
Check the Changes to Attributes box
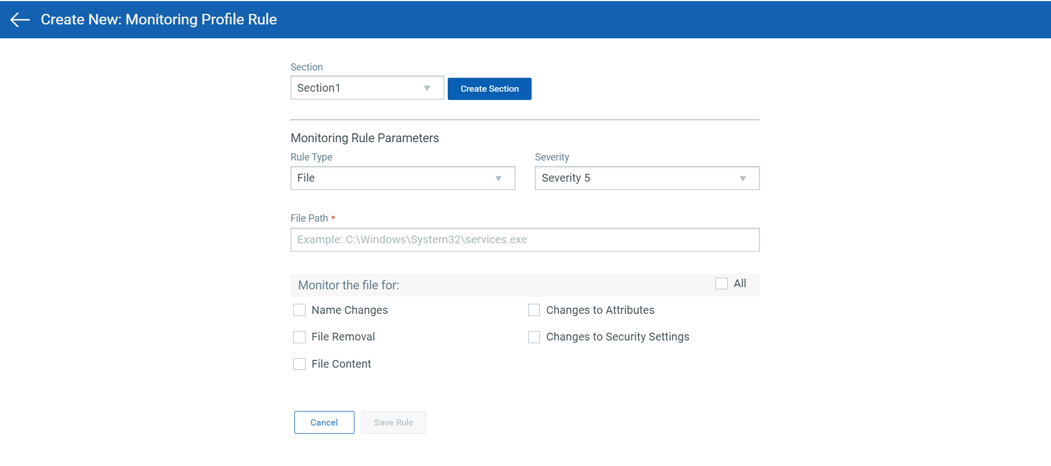click(534, 310)
